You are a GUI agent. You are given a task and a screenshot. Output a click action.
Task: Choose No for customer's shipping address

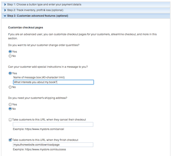[10, 109]
